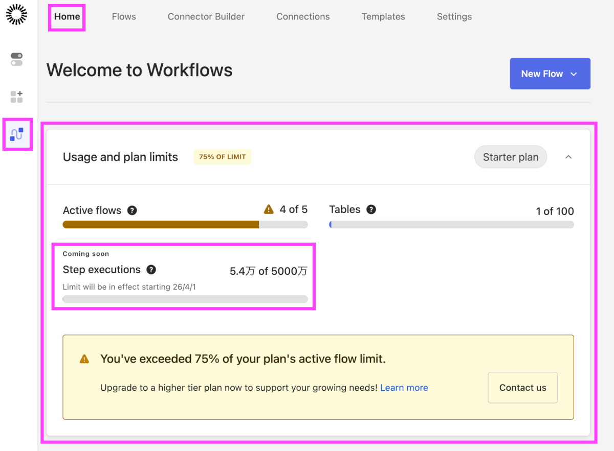Click the Tables help question icon
The width and height of the screenshot is (614, 451).
(x=371, y=209)
